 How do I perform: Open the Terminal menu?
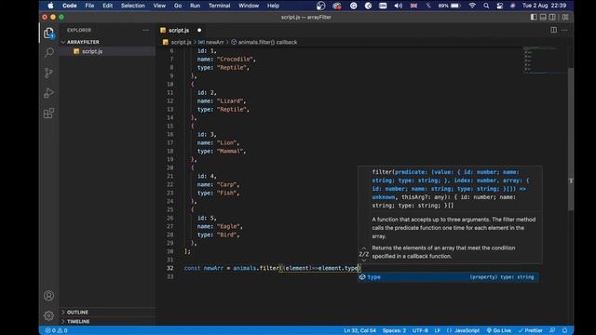coord(220,6)
